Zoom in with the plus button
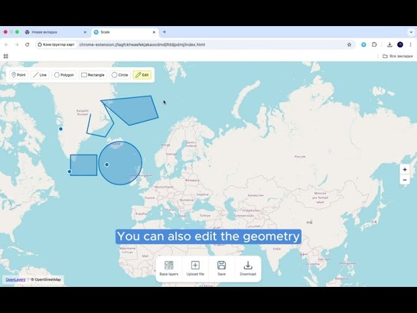Viewport: 417px width, 313px height. point(405,170)
